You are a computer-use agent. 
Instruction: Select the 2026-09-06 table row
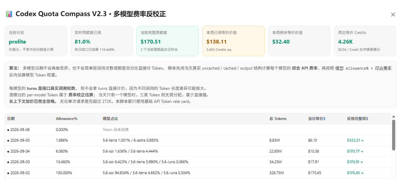[x=198, y=130]
